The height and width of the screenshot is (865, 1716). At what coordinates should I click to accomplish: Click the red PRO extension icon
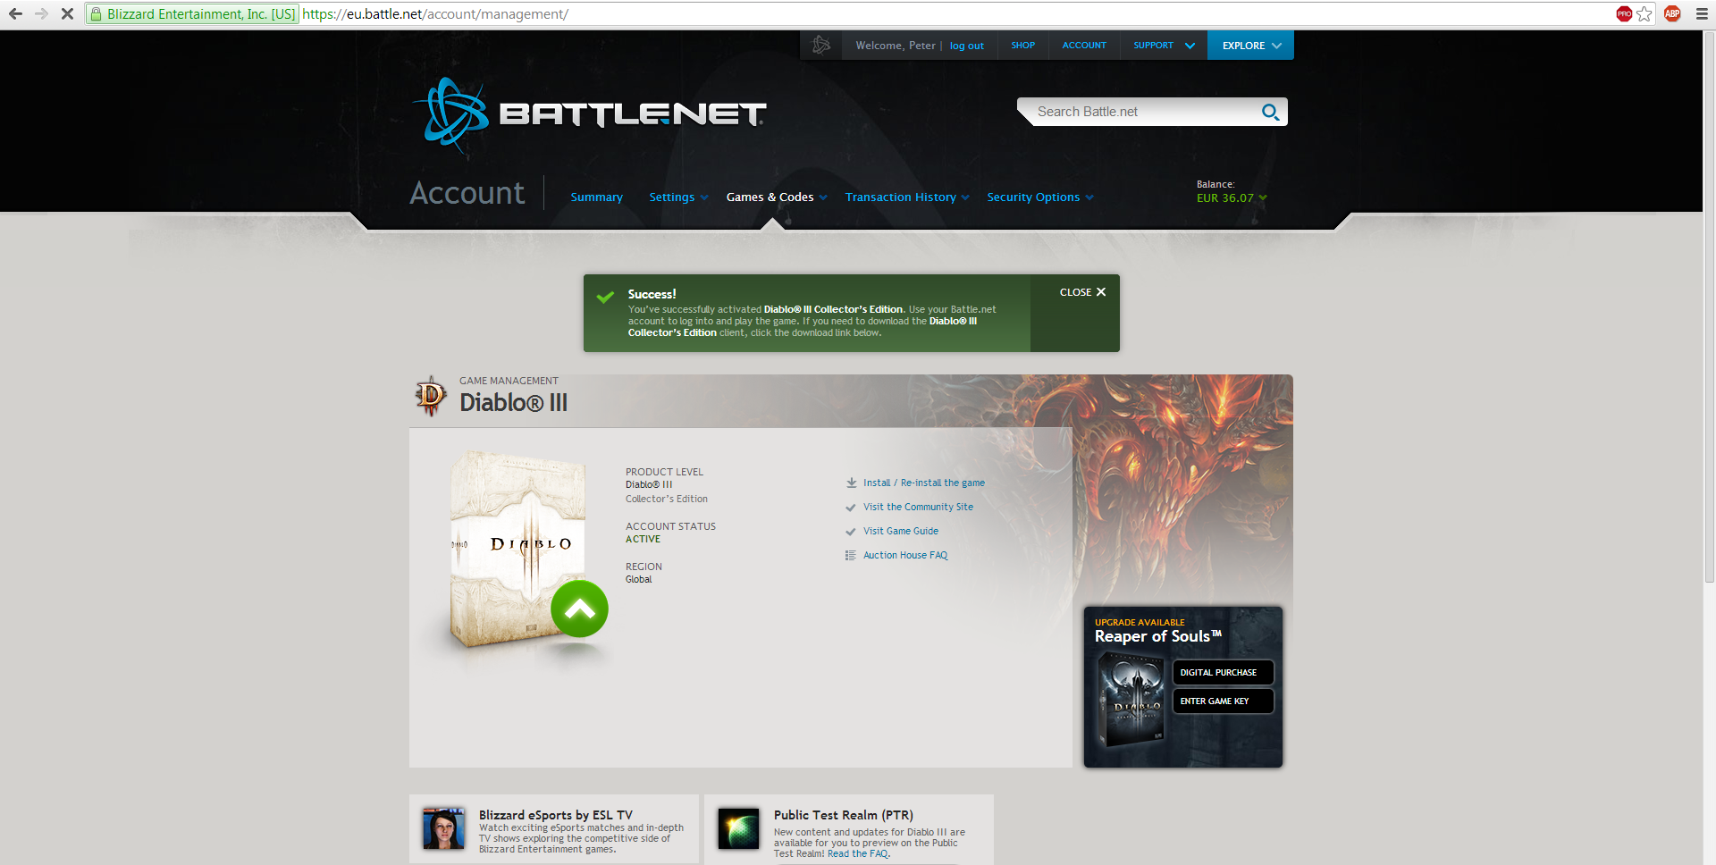1624,13
